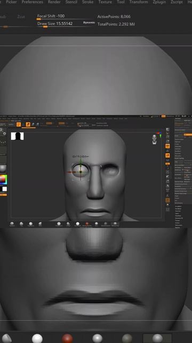Click the small head camera thumbnail in inset viewport
The height and width of the screenshot is (343, 192).
(x=154, y=139)
